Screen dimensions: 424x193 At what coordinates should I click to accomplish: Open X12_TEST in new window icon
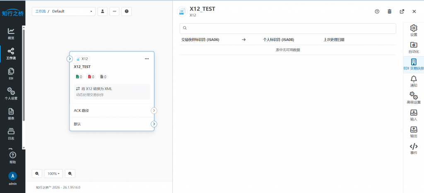(402, 11)
